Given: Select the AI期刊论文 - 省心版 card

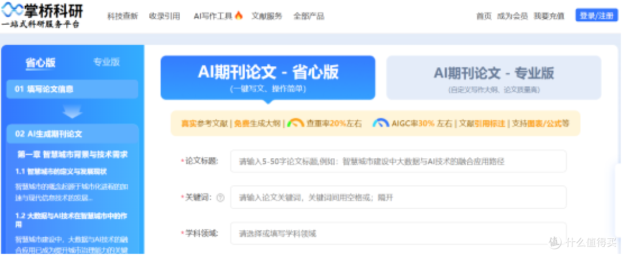Looking at the screenshot, I should 268,78.
